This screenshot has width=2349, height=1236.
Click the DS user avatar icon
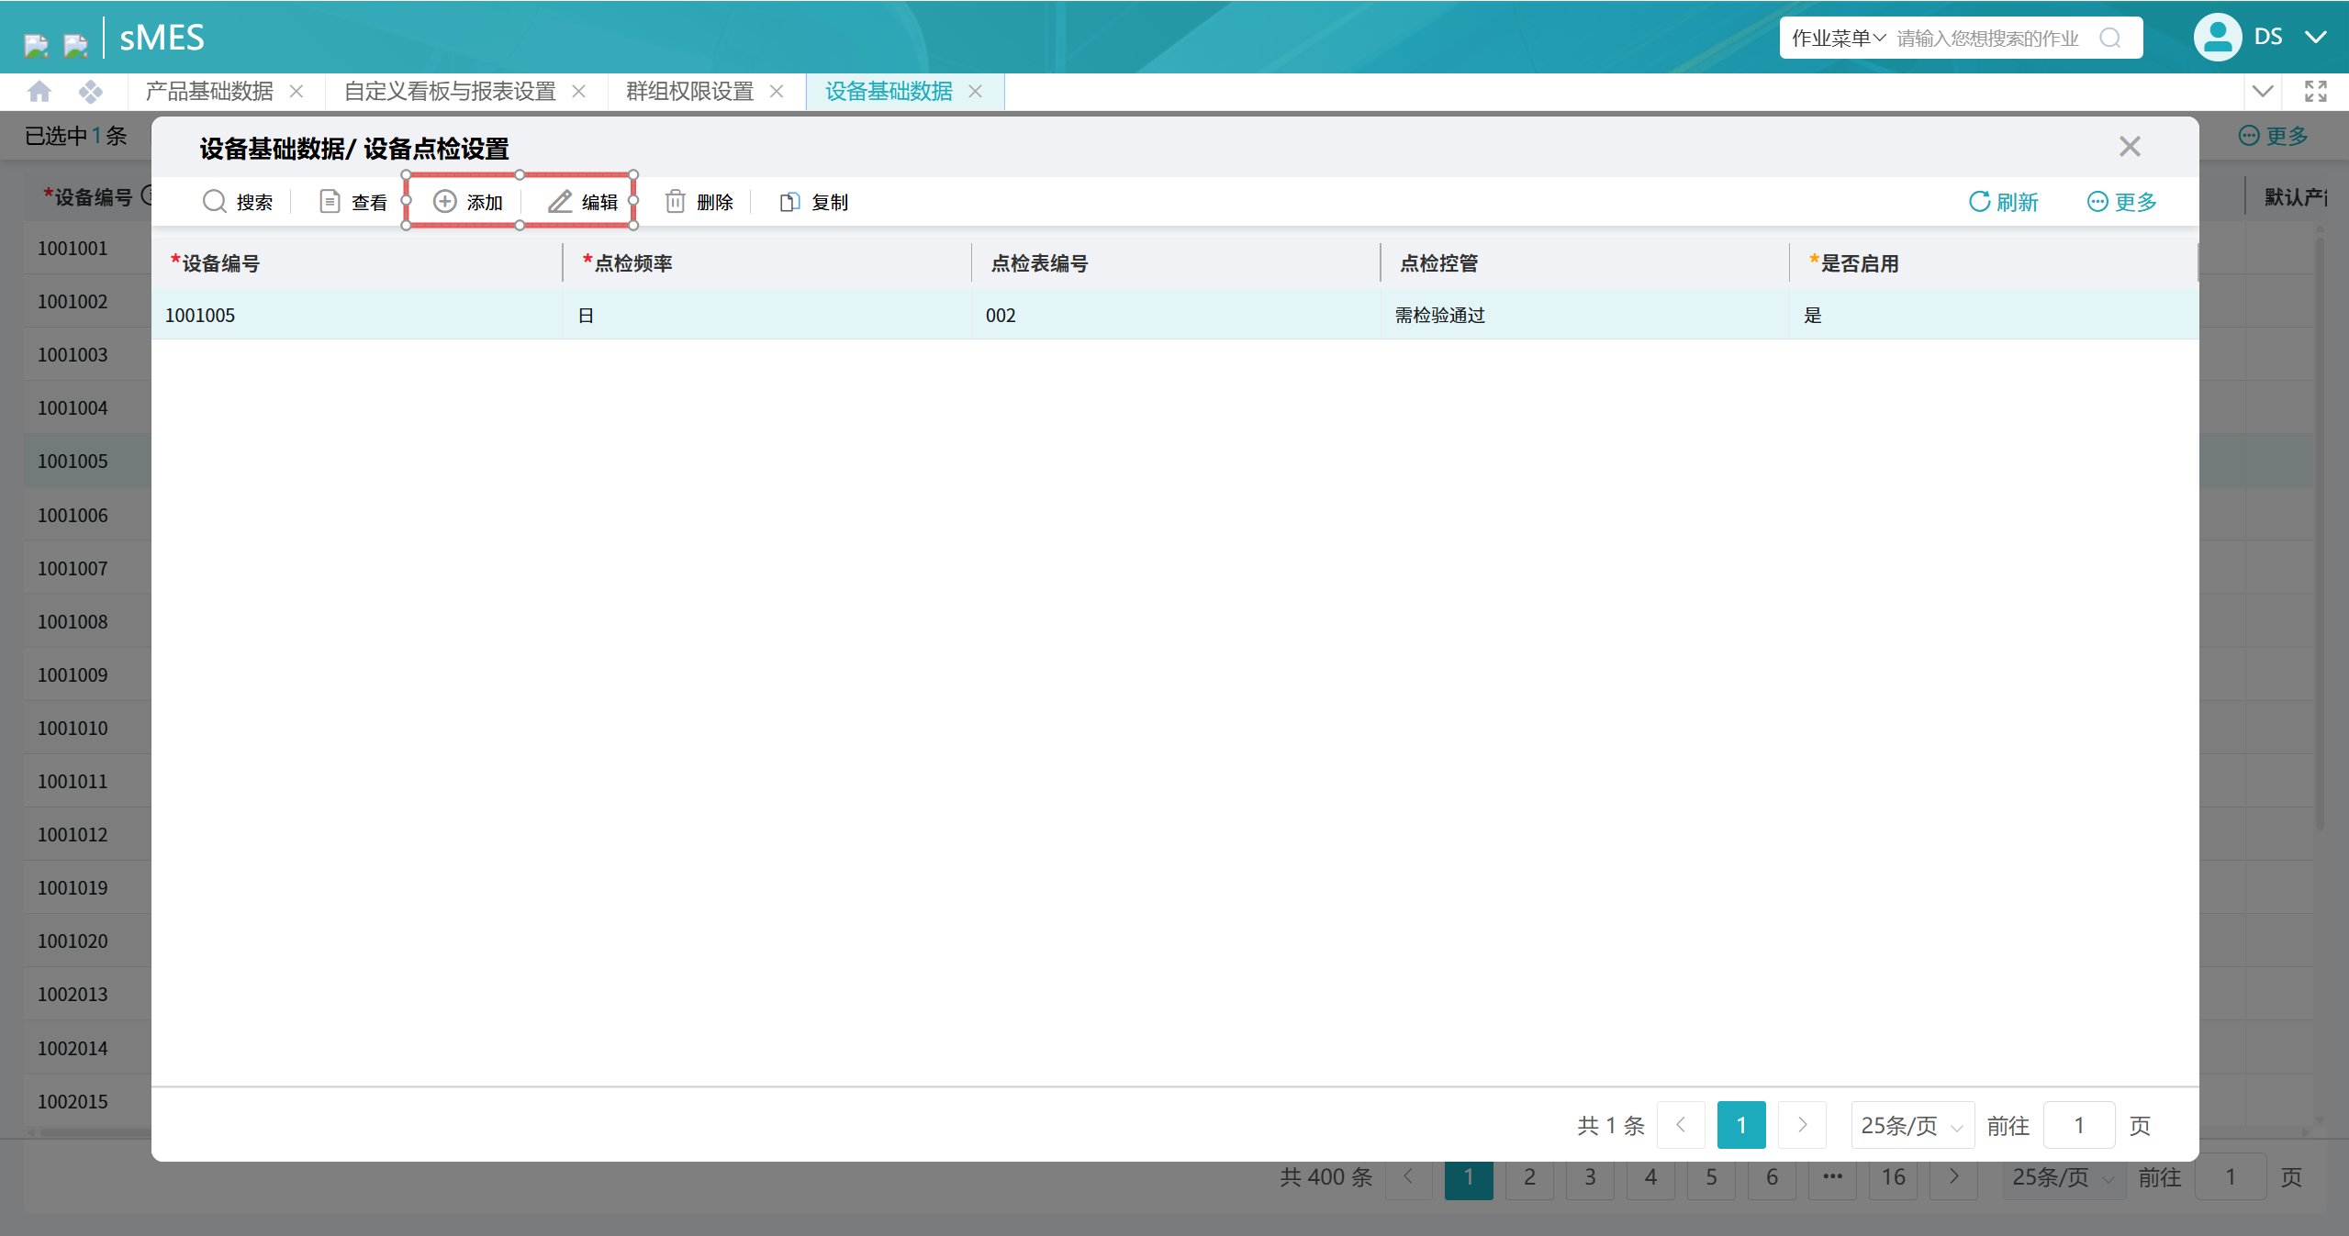pos(2218,37)
